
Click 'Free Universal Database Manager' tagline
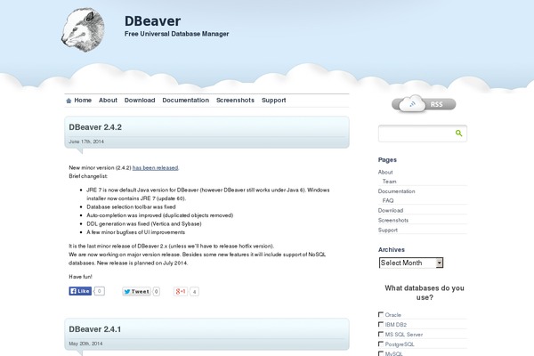click(177, 34)
